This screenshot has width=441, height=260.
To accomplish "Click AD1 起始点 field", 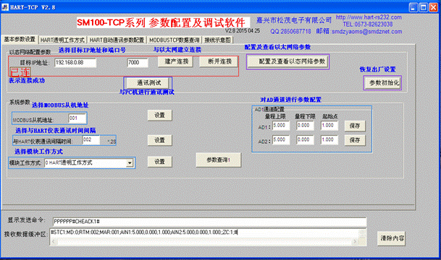I will (329, 126).
